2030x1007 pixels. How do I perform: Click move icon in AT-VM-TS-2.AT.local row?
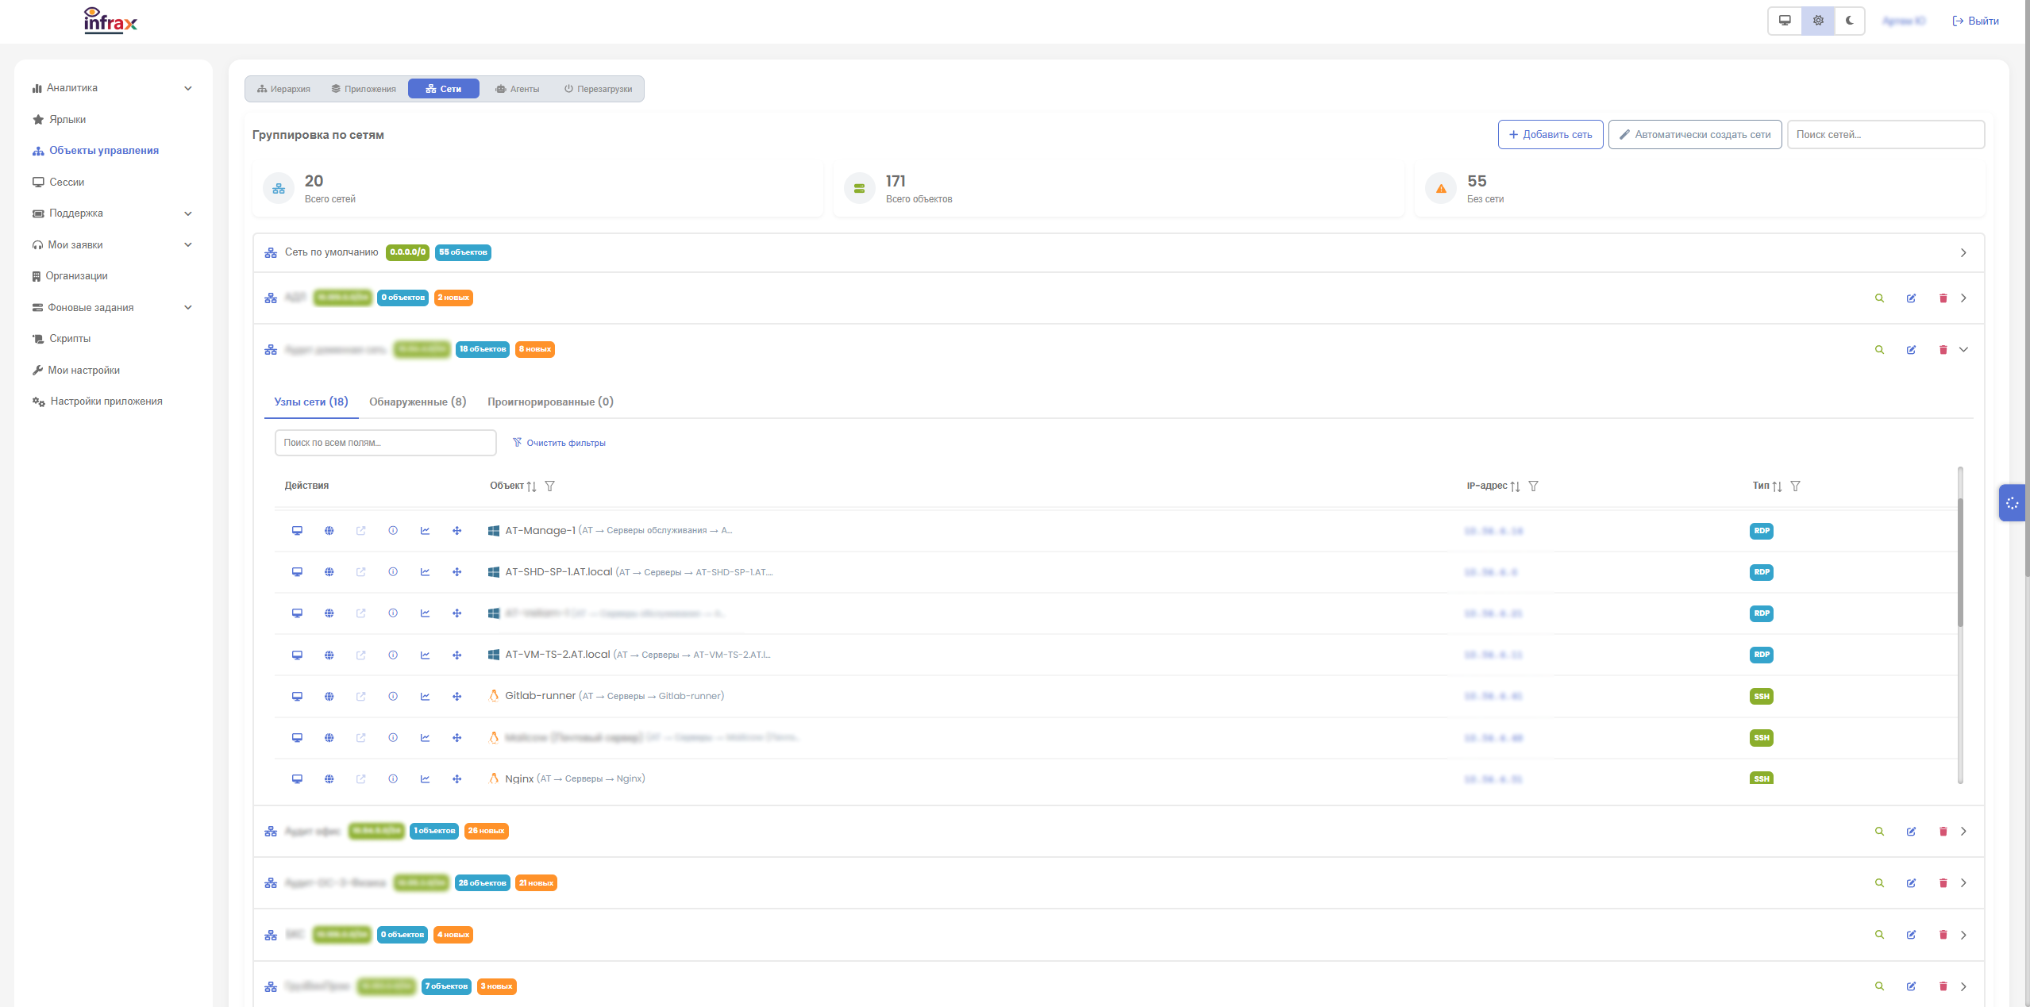(457, 655)
